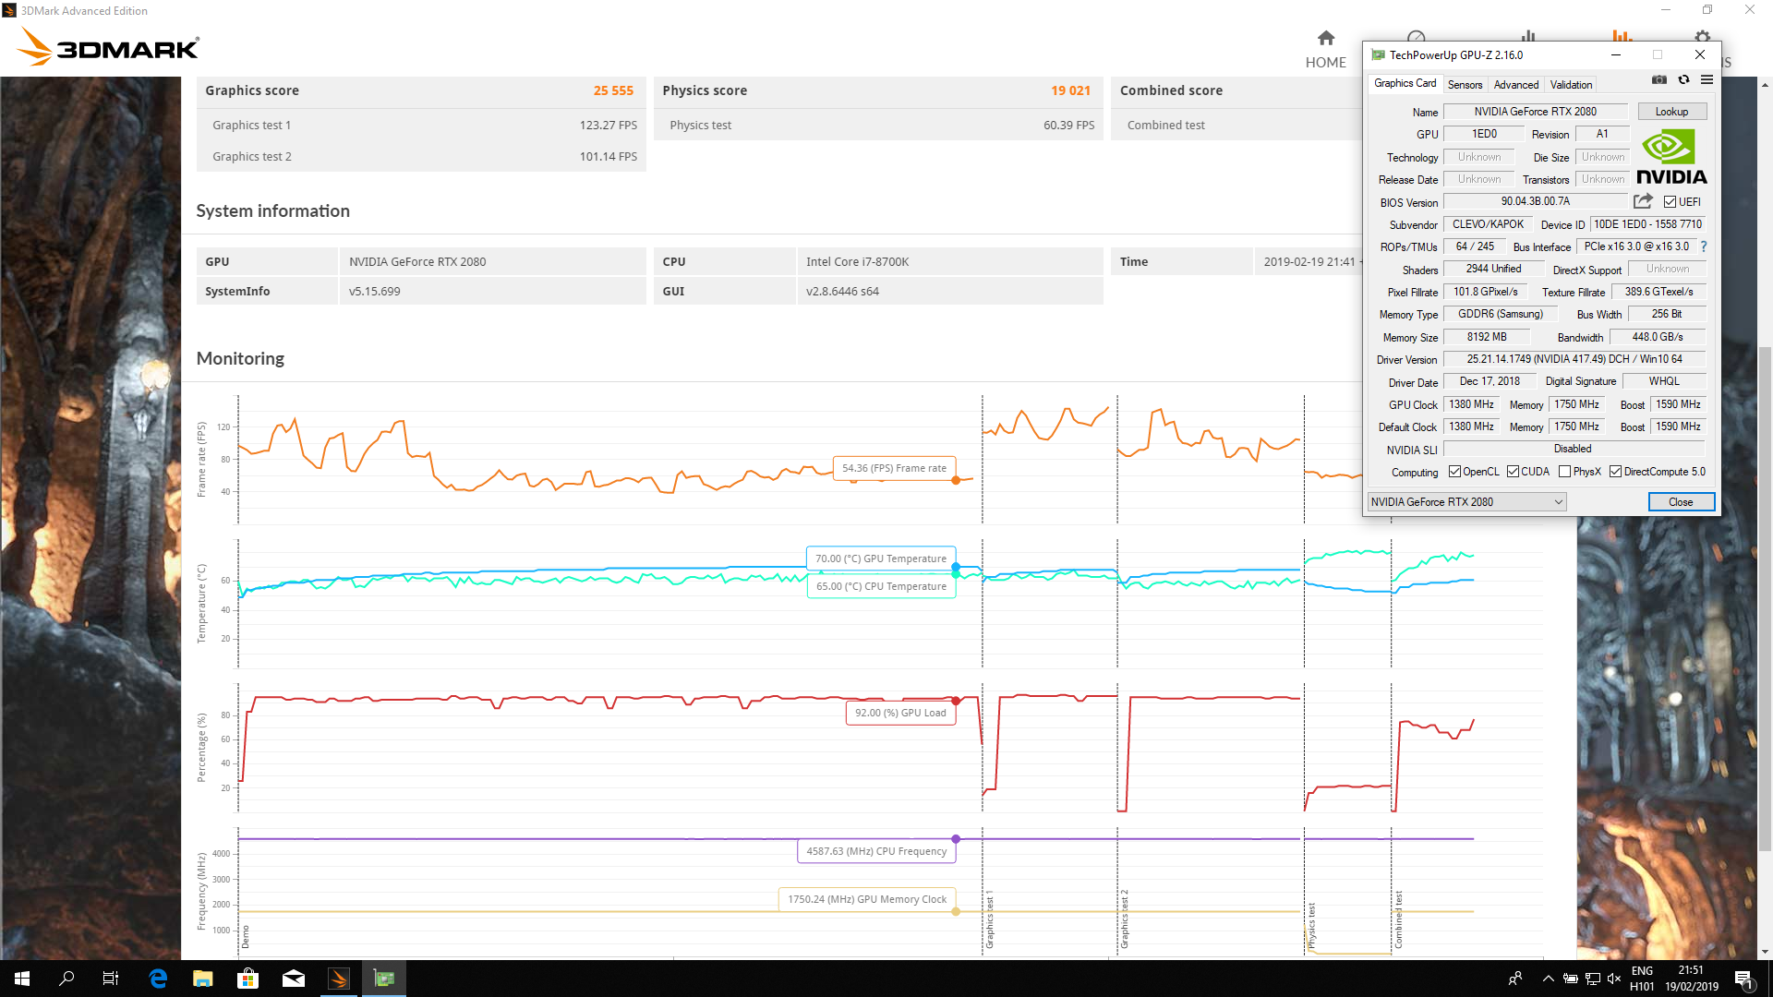Open File Explorer from taskbar

point(203,979)
